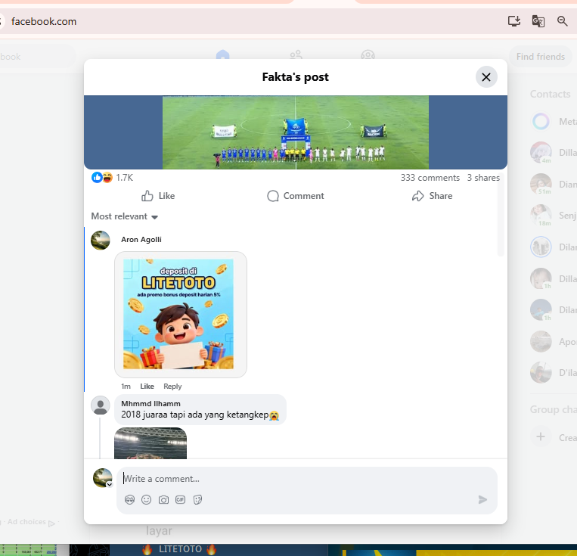Open the emoji picker in comment box
This screenshot has height=556, width=577.
147,500
